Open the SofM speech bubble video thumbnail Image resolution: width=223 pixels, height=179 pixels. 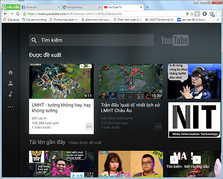tap(194, 81)
